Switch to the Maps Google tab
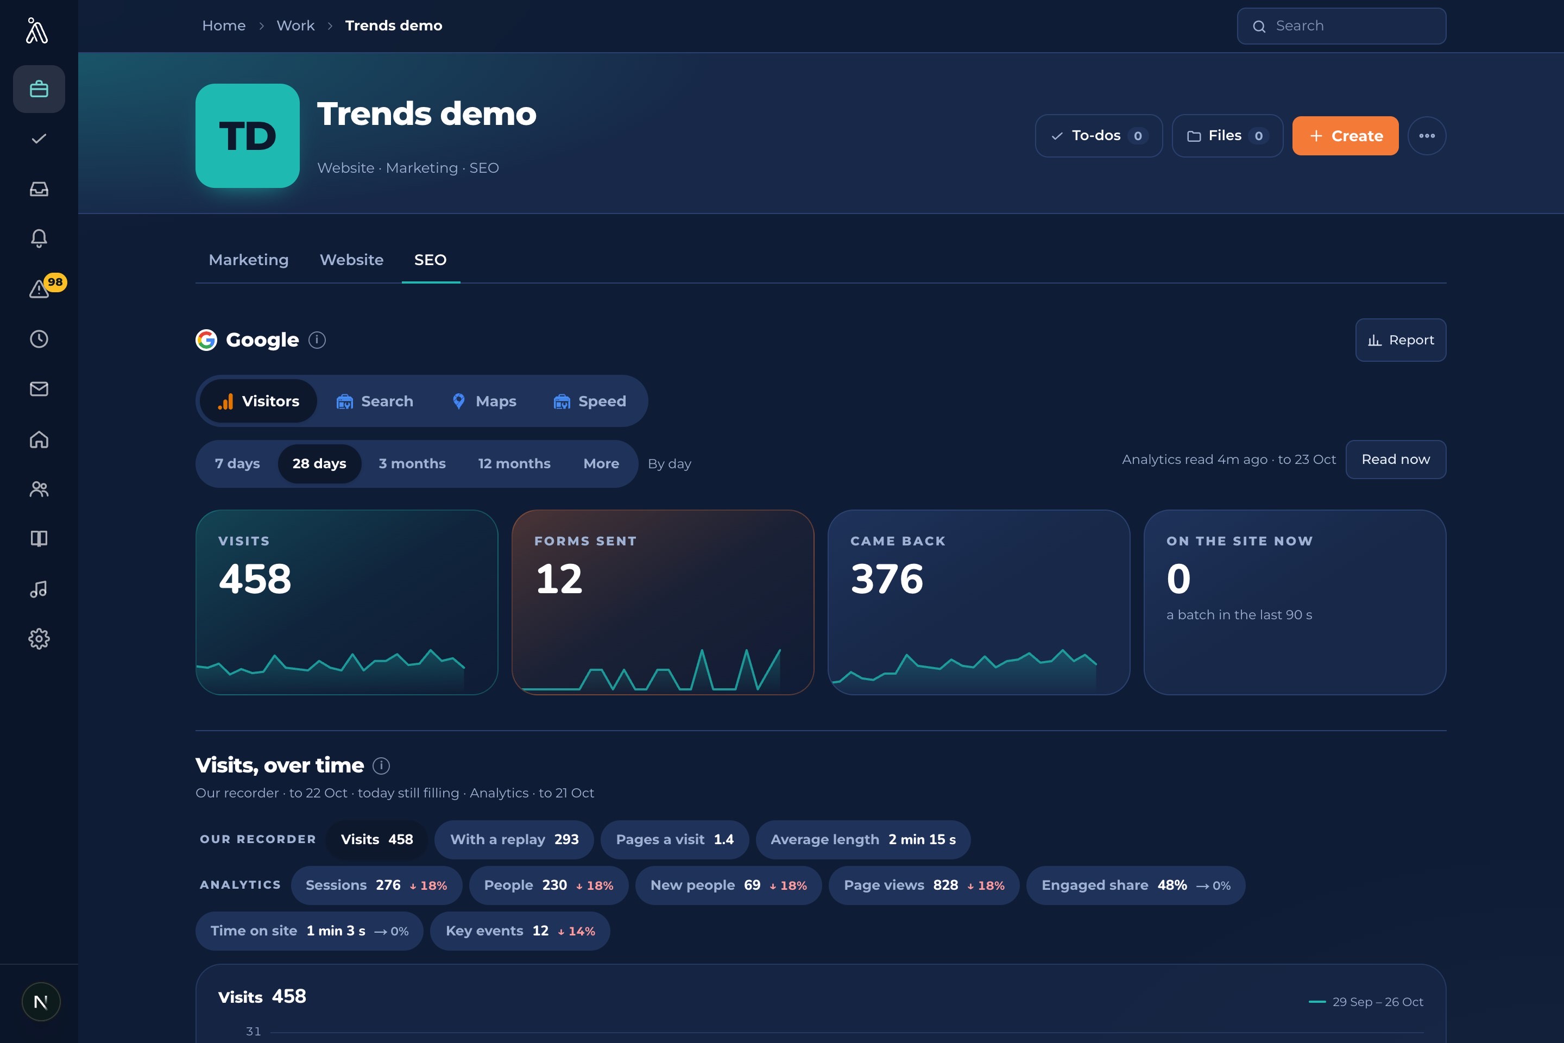This screenshot has width=1564, height=1043. click(x=484, y=401)
